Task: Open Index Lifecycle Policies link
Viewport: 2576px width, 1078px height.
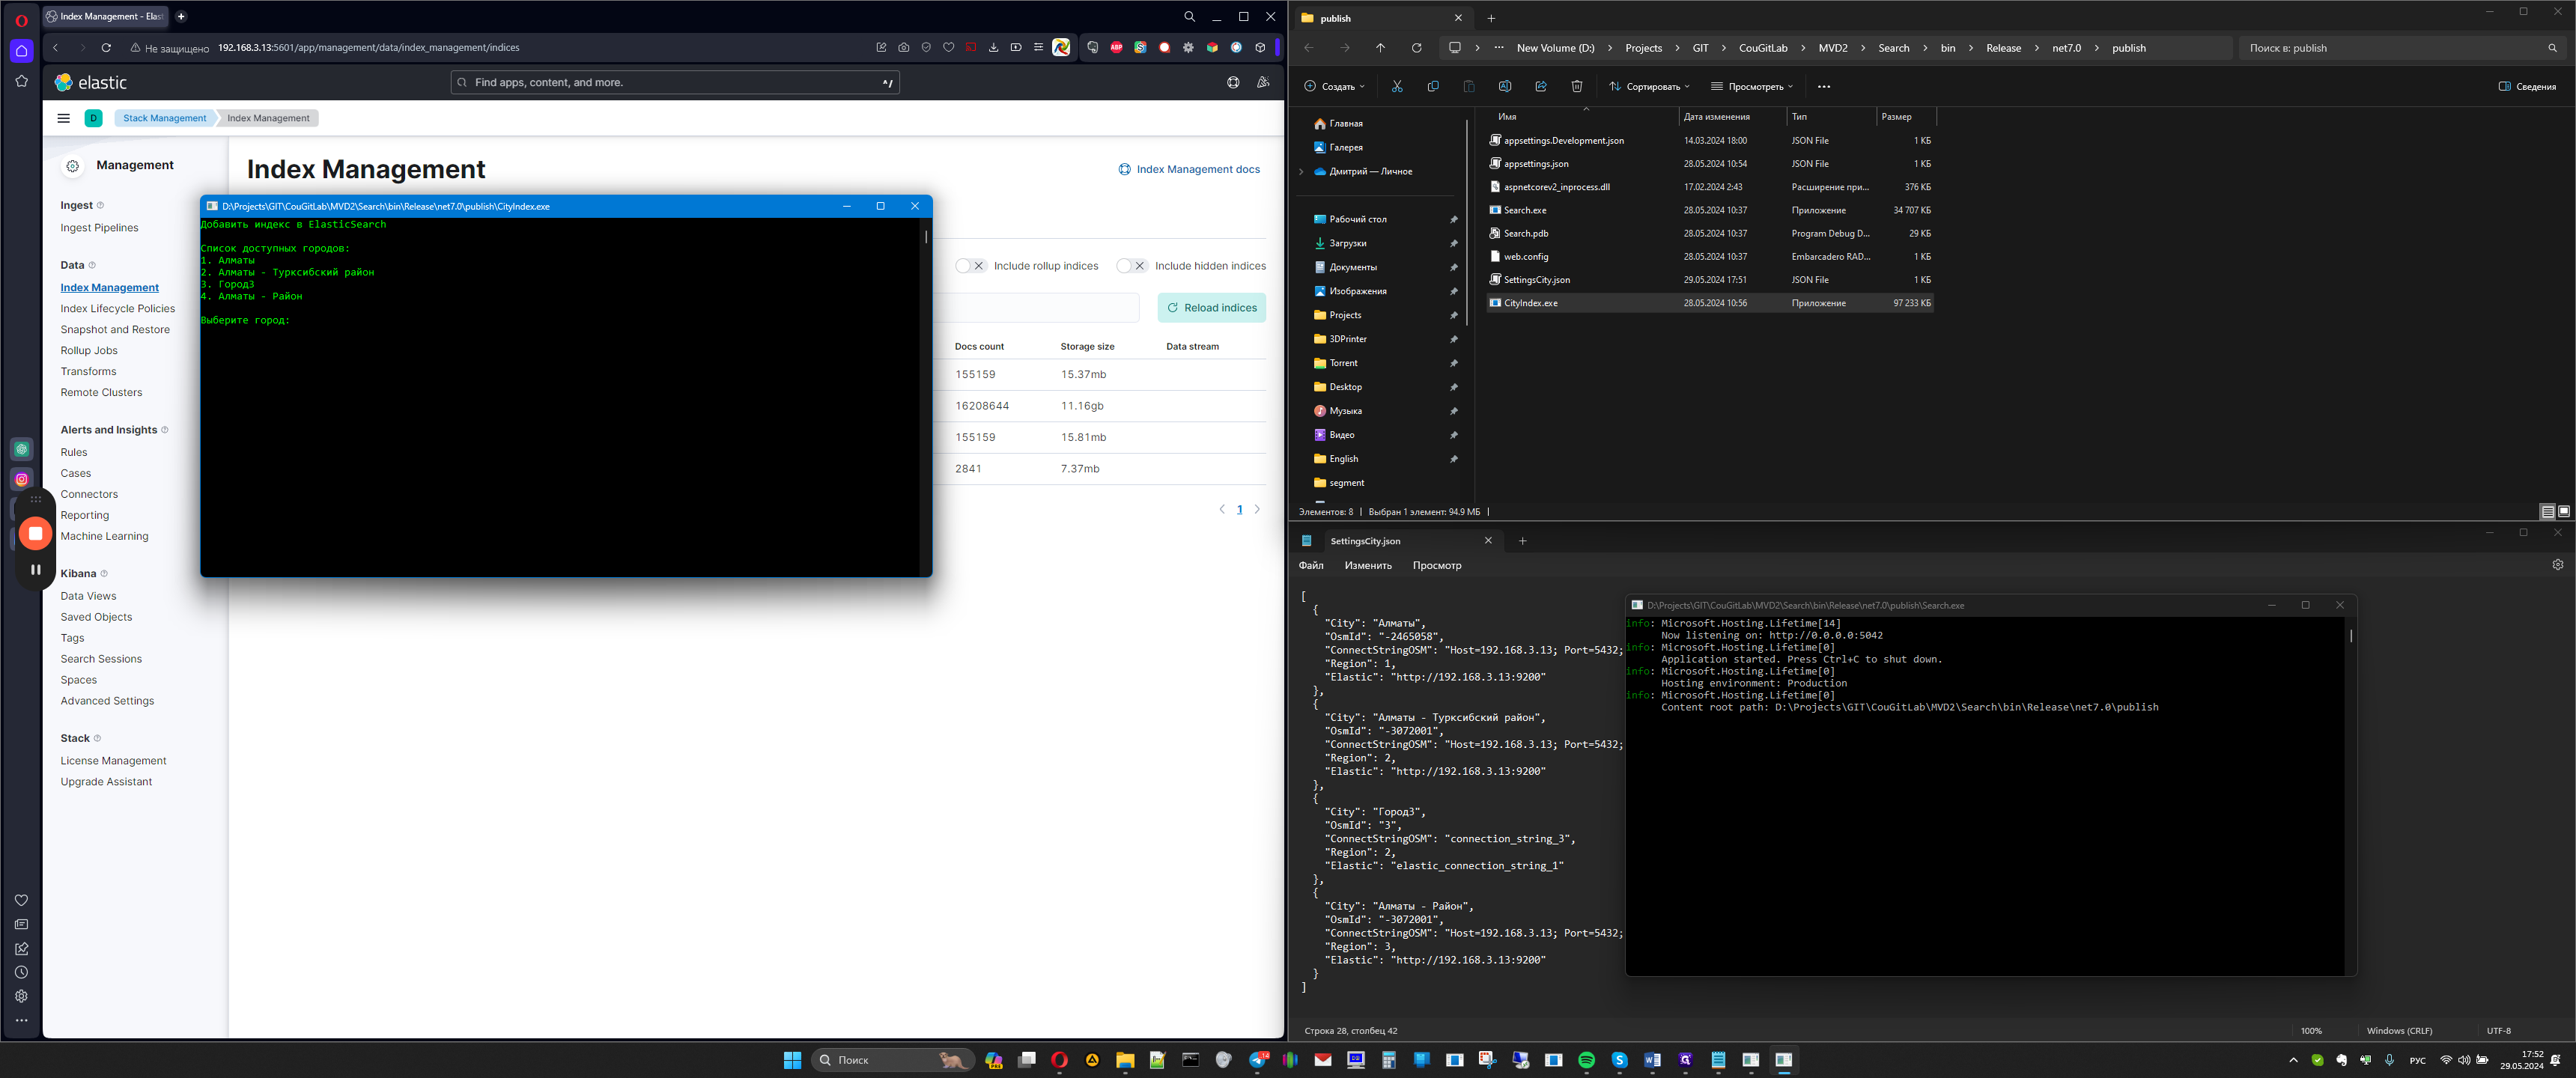Action: click(117, 309)
